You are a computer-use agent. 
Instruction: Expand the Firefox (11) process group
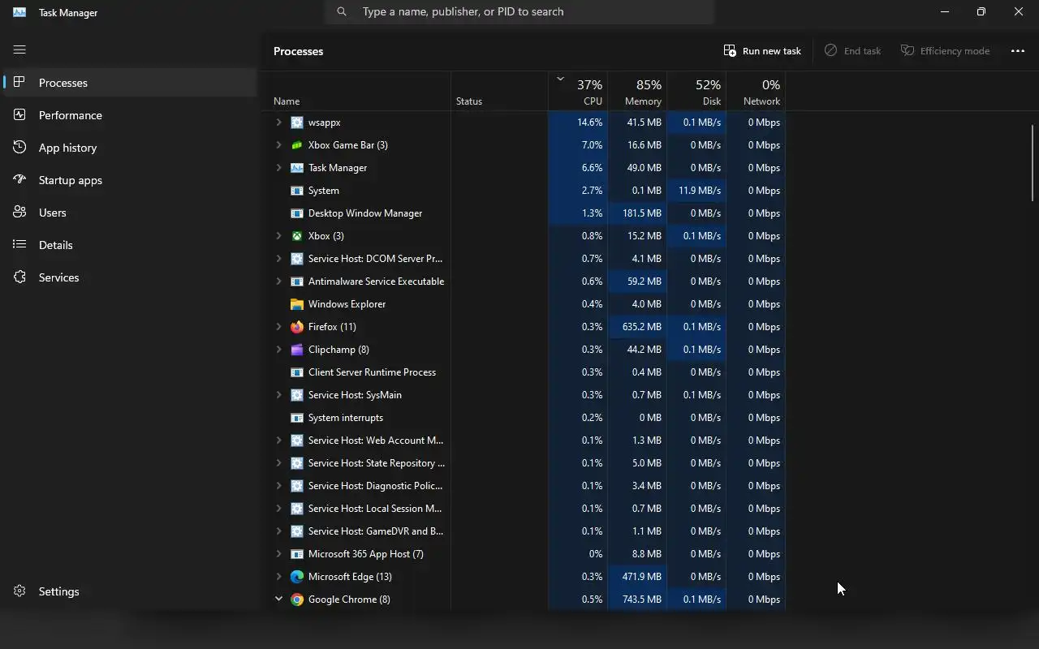coord(278,327)
